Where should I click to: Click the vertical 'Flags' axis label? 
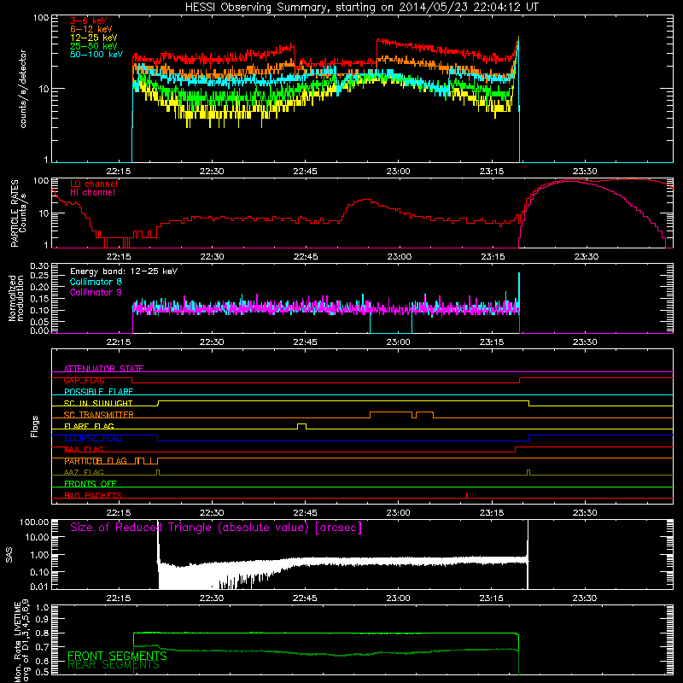(x=35, y=426)
